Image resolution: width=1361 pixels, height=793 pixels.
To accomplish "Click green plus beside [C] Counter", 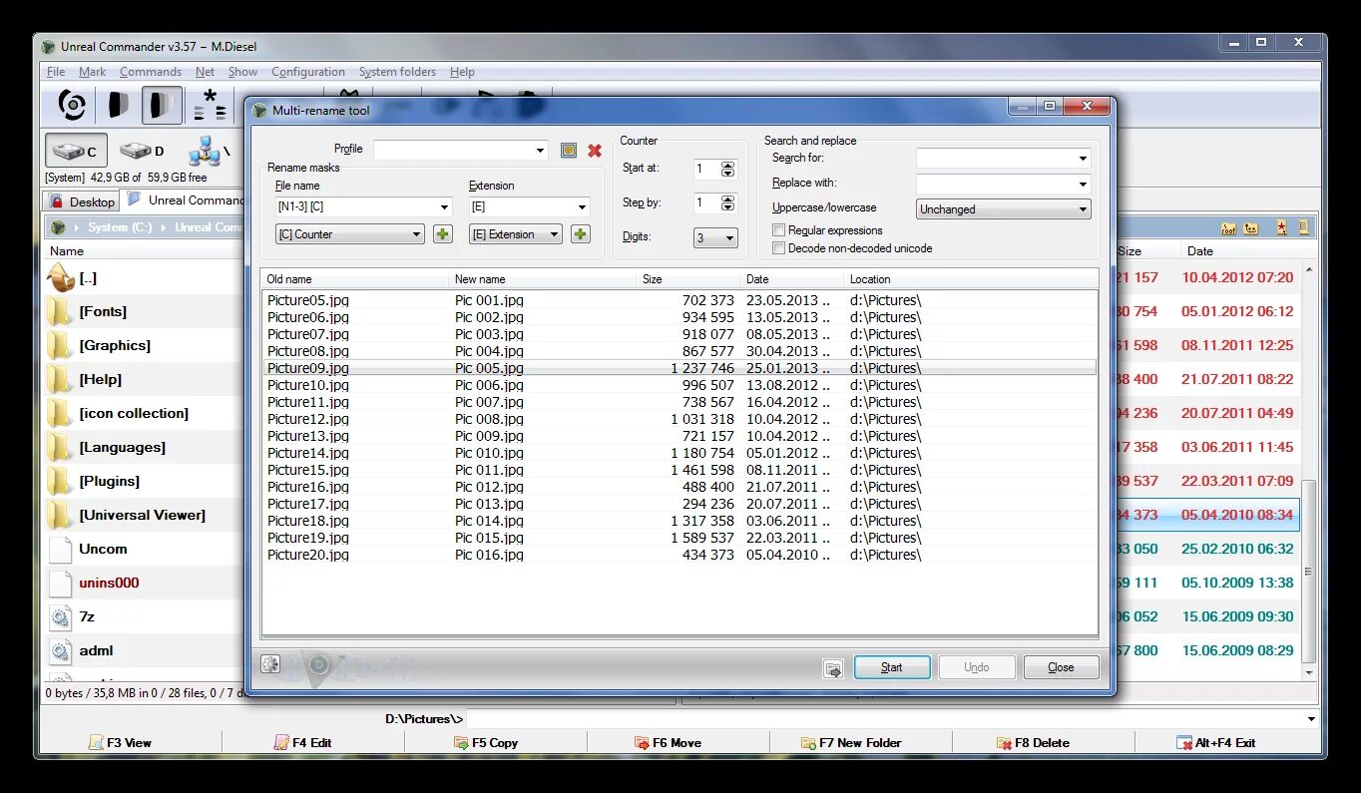I will tap(443, 234).
